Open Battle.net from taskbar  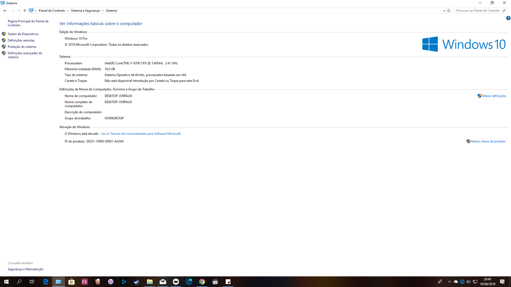coord(124,282)
